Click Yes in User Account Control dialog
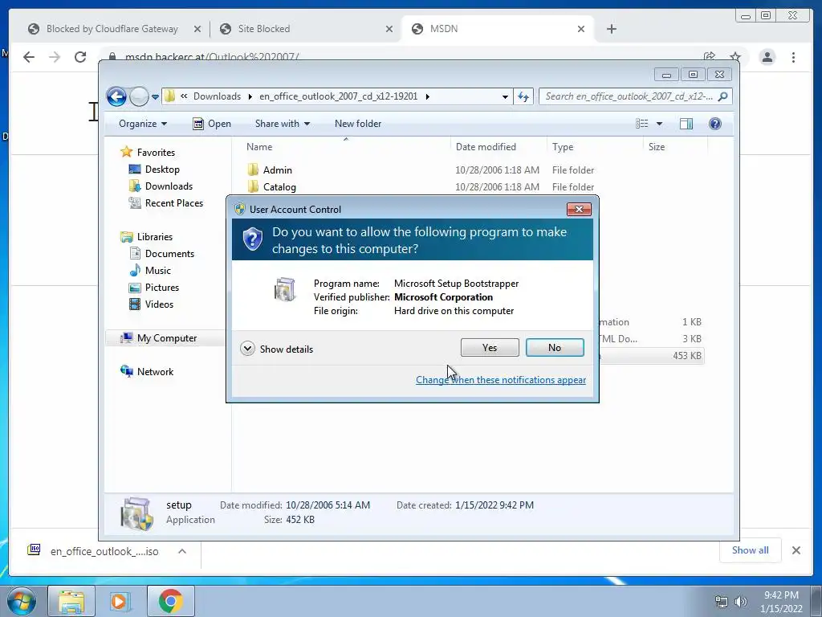The width and height of the screenshot is (822, 617). pyautogui.click(x=490, y=347)
